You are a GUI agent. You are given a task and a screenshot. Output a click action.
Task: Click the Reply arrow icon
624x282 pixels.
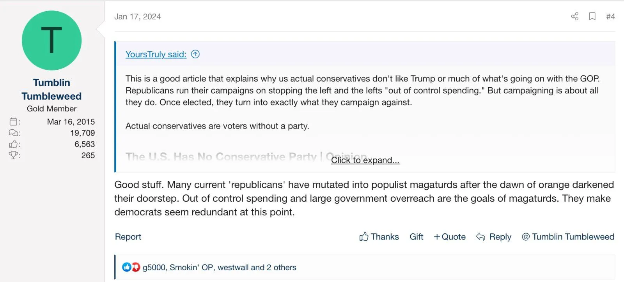click(x=480, y=237)
